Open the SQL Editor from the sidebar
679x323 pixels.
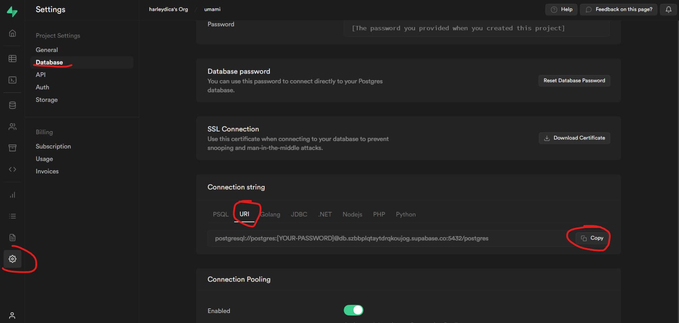12,80
